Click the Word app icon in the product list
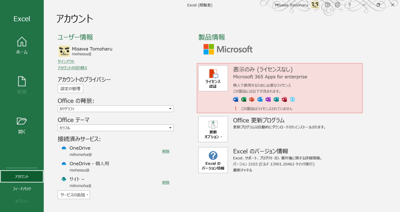 236,99
